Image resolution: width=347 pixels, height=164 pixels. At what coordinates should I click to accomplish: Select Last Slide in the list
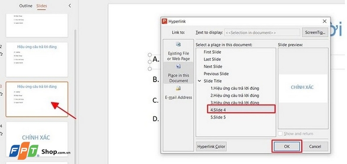(212, 60)
